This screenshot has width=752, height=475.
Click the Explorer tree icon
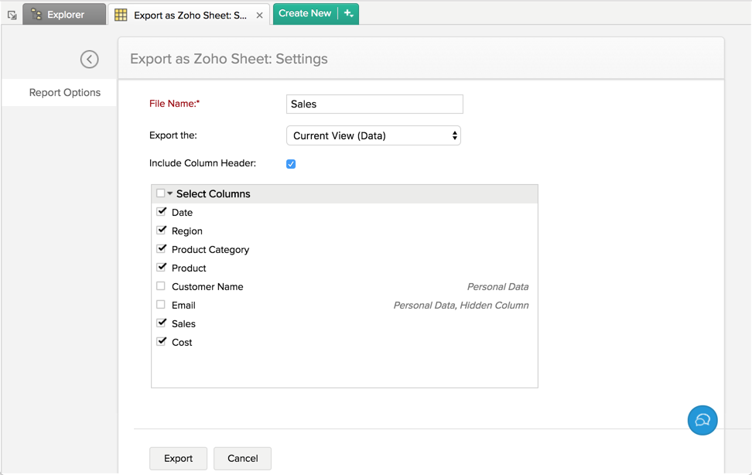(36, 15)
